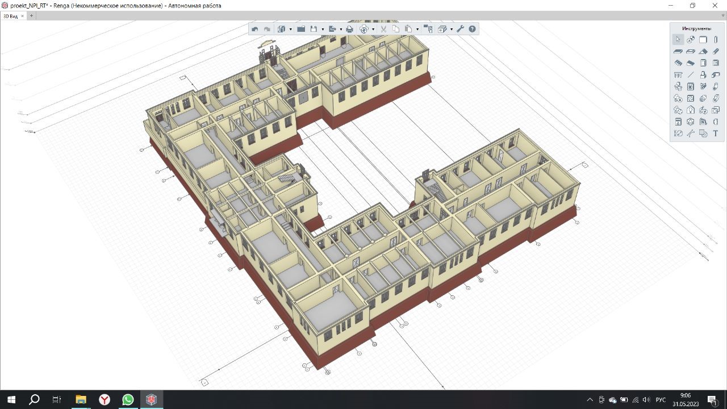
Task: Click the Undo arrow in the toolbar
Action: point(255,29)
